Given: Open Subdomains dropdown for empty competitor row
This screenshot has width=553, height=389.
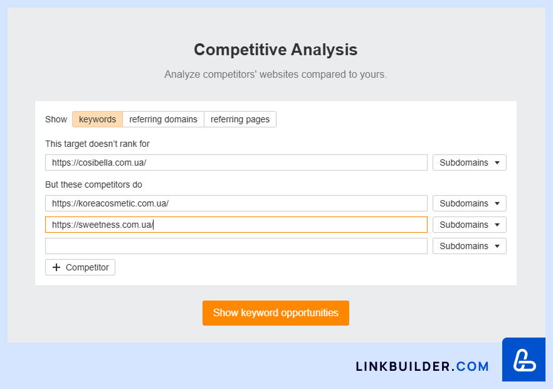Looking at the screenshot, I should pyautogui.click(x=470, y=246).
